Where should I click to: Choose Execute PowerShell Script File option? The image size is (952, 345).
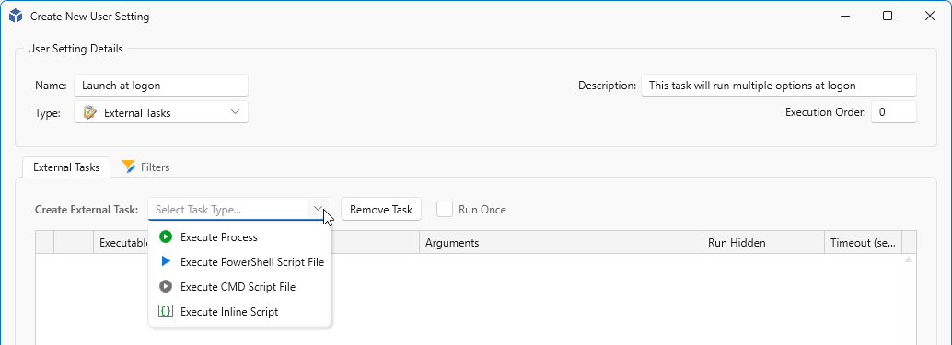(x=239, y=262)
